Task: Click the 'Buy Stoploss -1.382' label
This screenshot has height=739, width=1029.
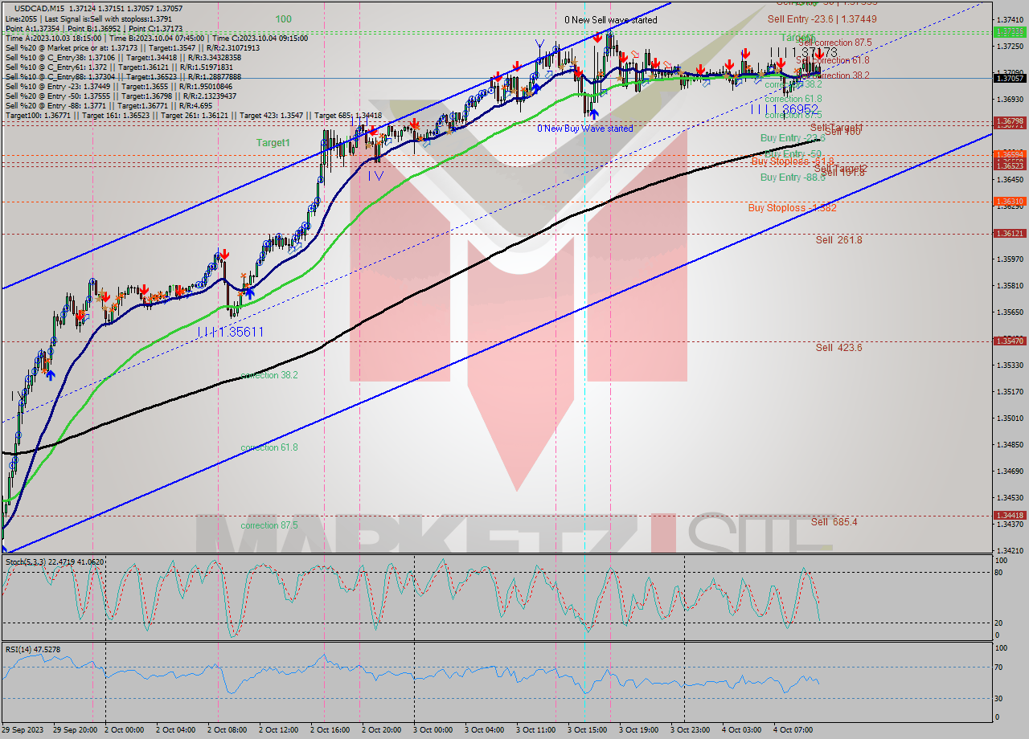Action: pyautogui.click(x=792, y=208)
